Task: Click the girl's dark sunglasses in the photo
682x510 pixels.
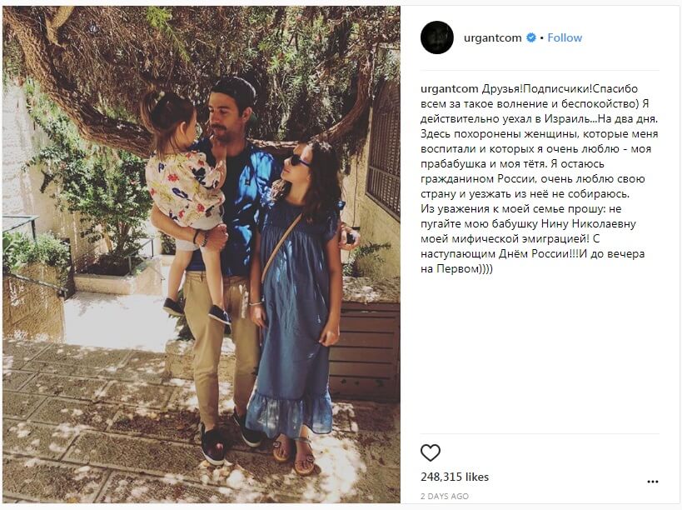Action: click(298, 161)
